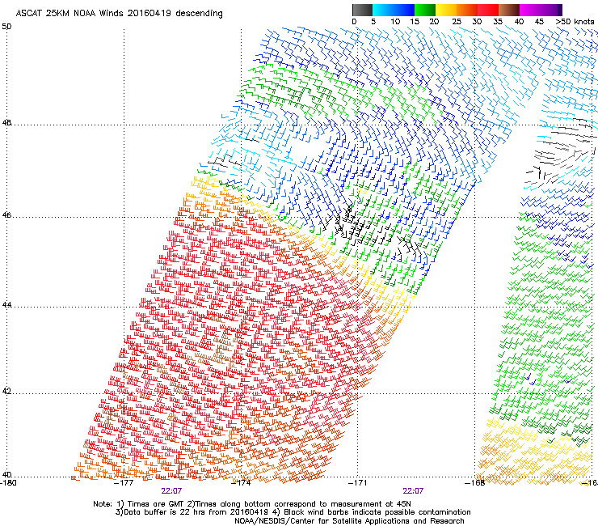
Task: Click the cyan 5-10 knots legend color segment
Action: coord(383,10)
